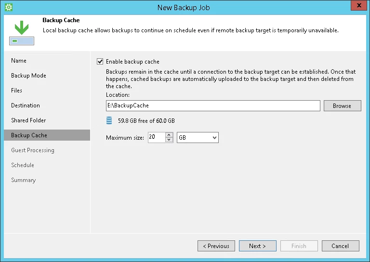Image resolution: width=370 pixels, height=262 pixels.
Task: Select the Backup Mode step
Action: click(x=28, y=76)
